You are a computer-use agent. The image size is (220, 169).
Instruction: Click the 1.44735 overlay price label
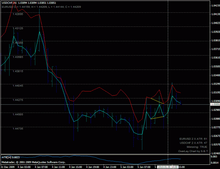[x=18, y=128]
